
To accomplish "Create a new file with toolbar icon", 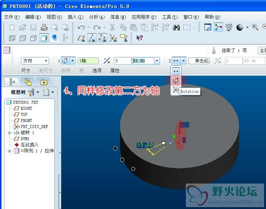I will point(12,27).
